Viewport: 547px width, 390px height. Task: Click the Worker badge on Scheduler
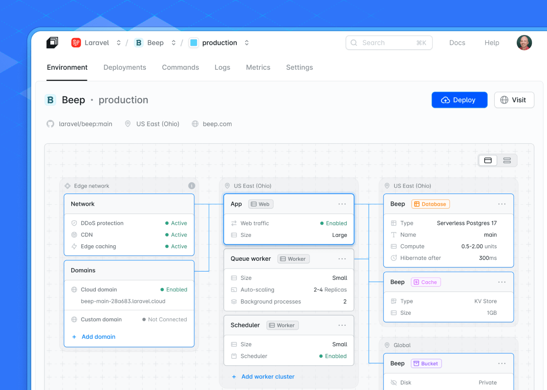tap(282, 325)
